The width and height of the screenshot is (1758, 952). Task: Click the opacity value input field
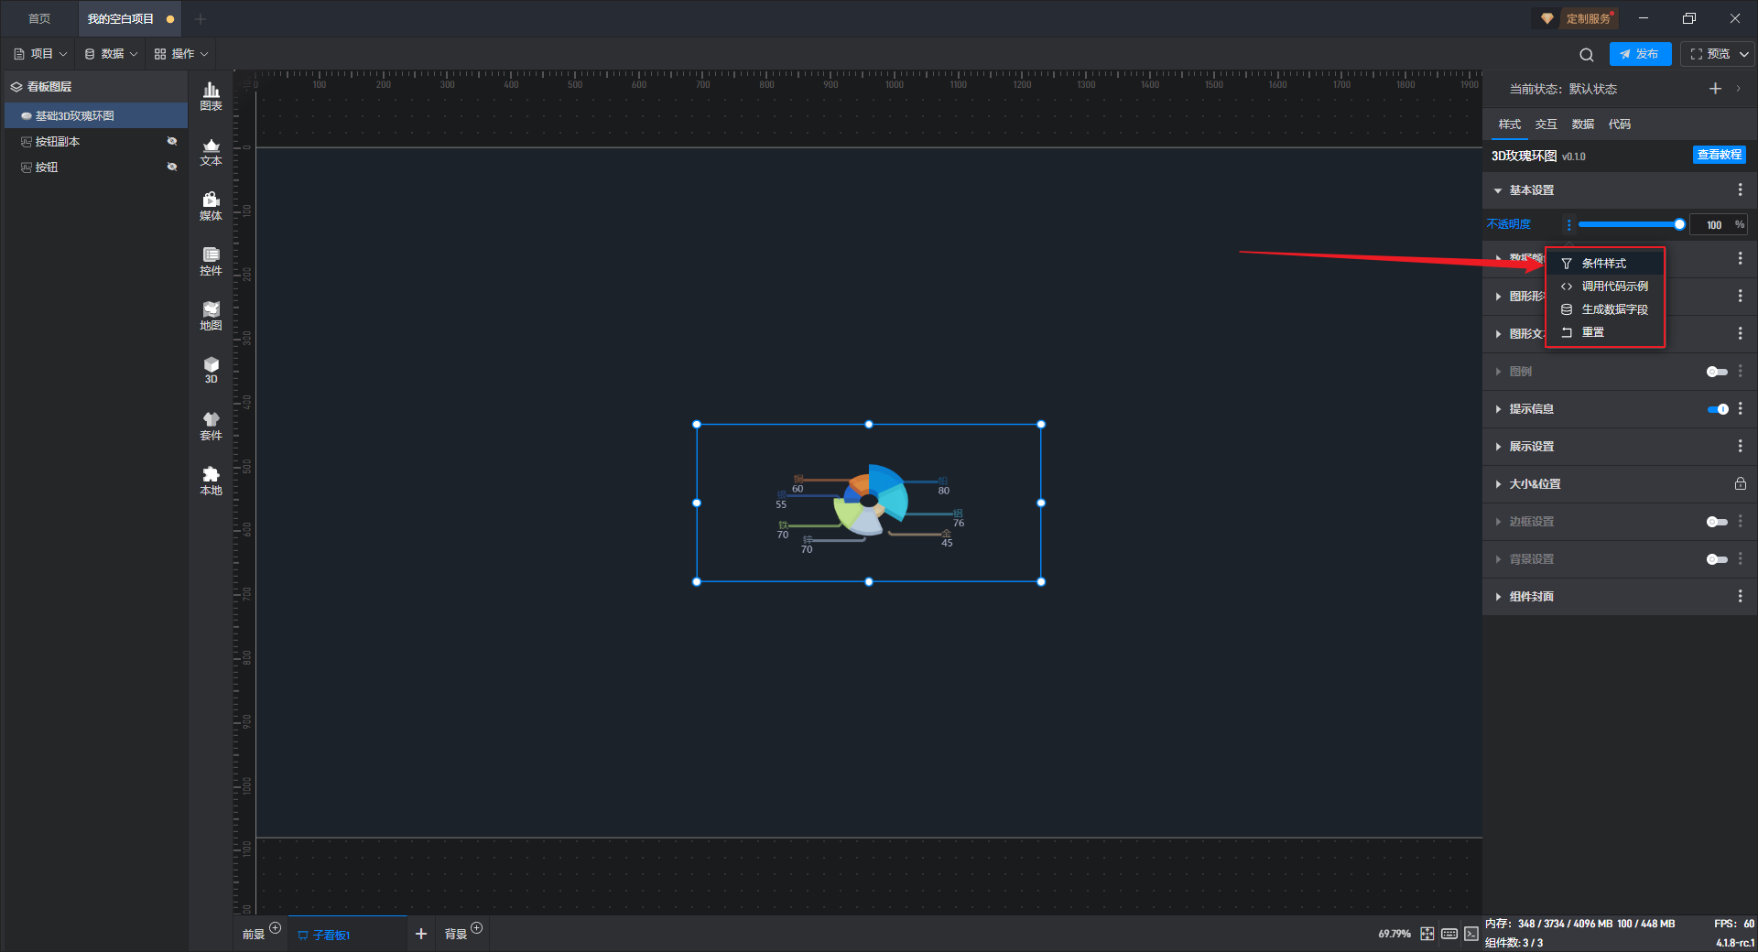coord(1713,225)
